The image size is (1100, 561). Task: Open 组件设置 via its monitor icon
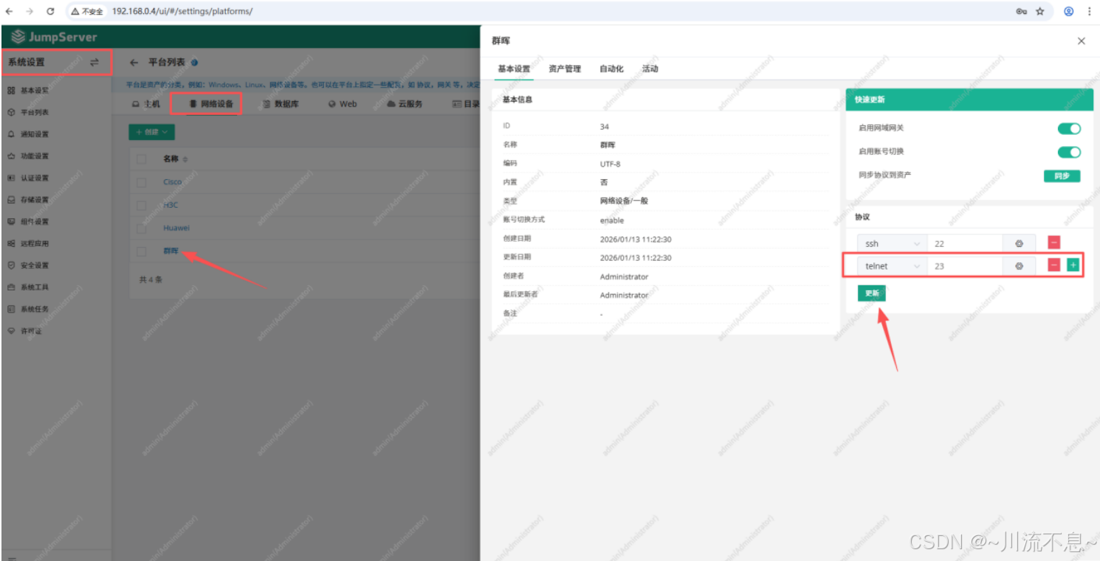(x=11, y=221)
